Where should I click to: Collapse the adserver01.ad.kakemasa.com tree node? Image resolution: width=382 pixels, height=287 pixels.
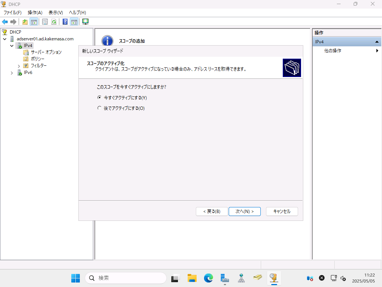(x=4, y=39)
